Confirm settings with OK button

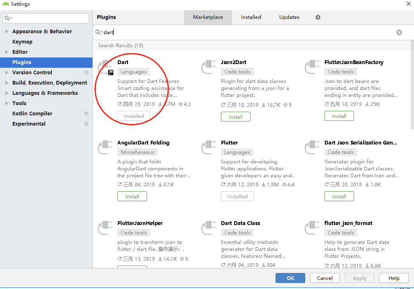(290, 278)
